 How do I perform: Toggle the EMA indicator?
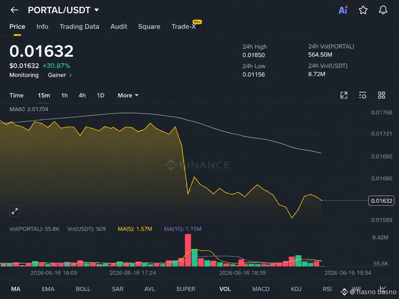[48, 289]
